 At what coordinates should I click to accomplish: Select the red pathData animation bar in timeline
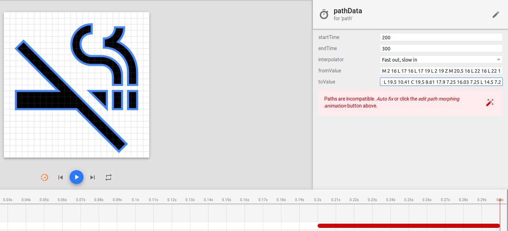(409, 226)
